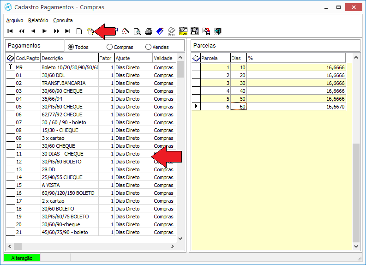Select the 'TRANSF.BANCARIA' row
366x265 pixels.
click(91, 83)
